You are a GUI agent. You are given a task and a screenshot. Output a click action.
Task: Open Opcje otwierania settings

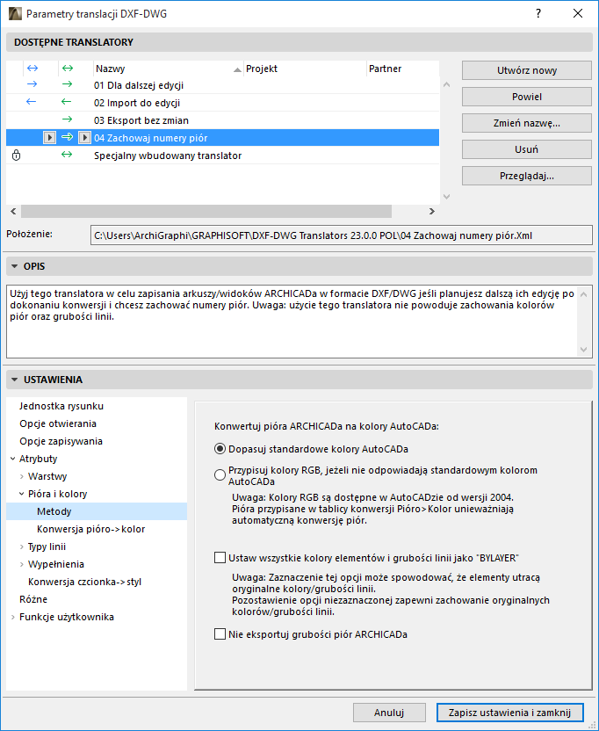58,423
